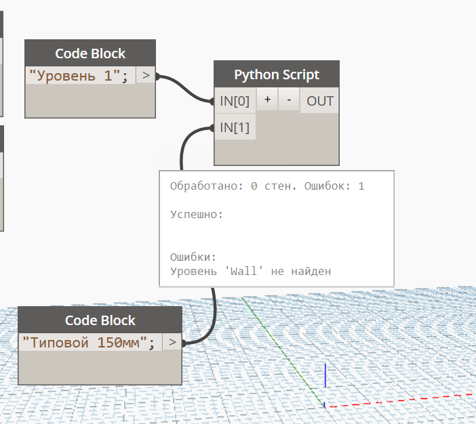Click the "Успешно:" line in preview
Screen dimensions: 476x424
tap(197, 215)
